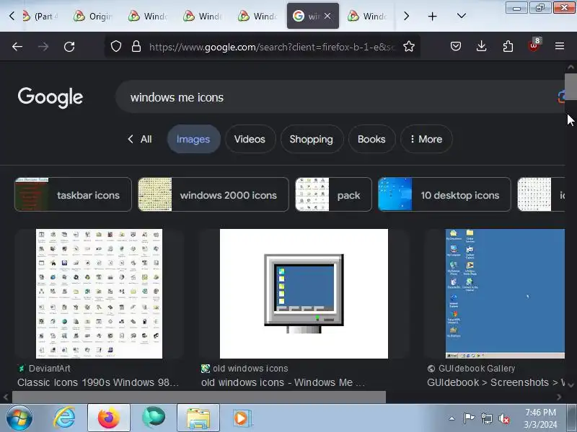Bookmark this page with the star
577x432 pixels.
click(409, 47)
